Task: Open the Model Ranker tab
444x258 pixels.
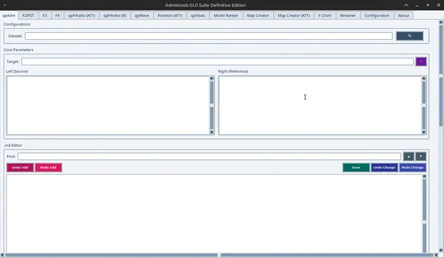Action: point(226,16)
